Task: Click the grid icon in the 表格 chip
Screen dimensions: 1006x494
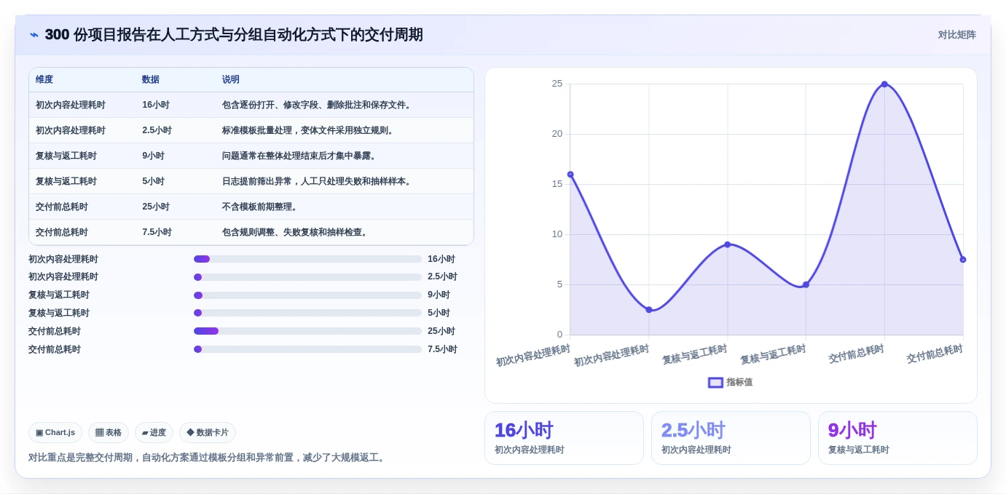Action: click(x=100, y=433)
